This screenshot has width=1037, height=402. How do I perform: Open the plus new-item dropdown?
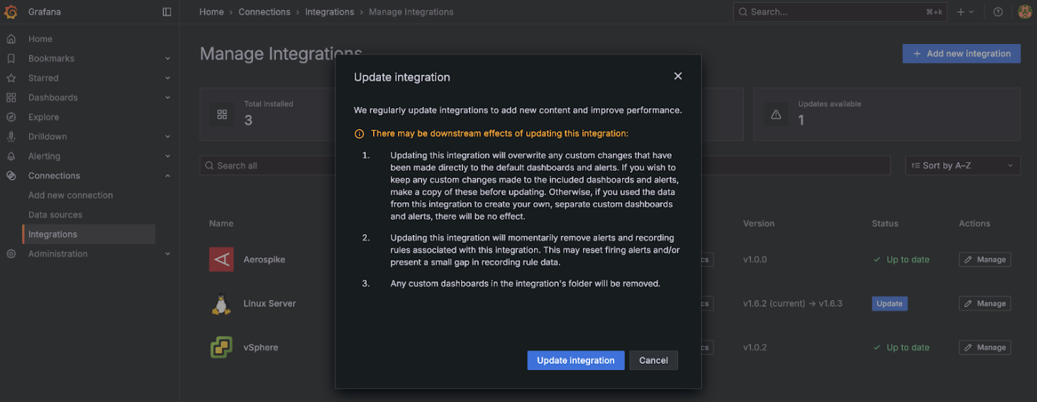pyautogui.click(x=965, y=12)
